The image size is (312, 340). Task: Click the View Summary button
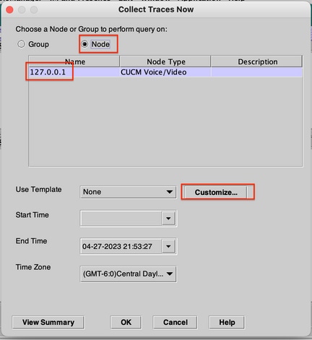tap(48, 323)
